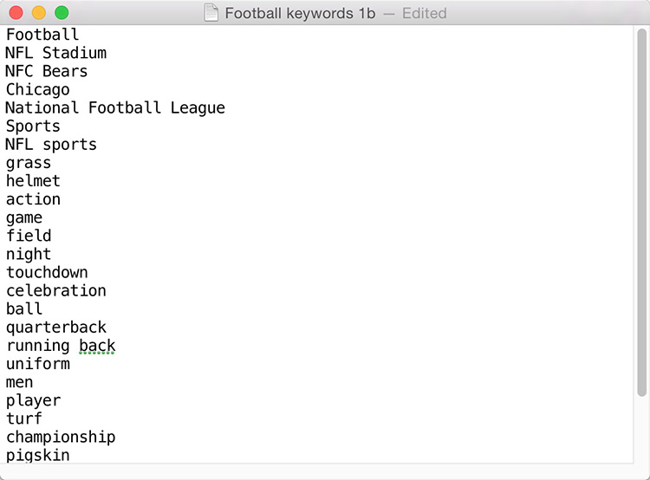Place cursor on the 'pigskin' last line
The width and height of the screenshot is (650, 480).
tap(38, 455)
